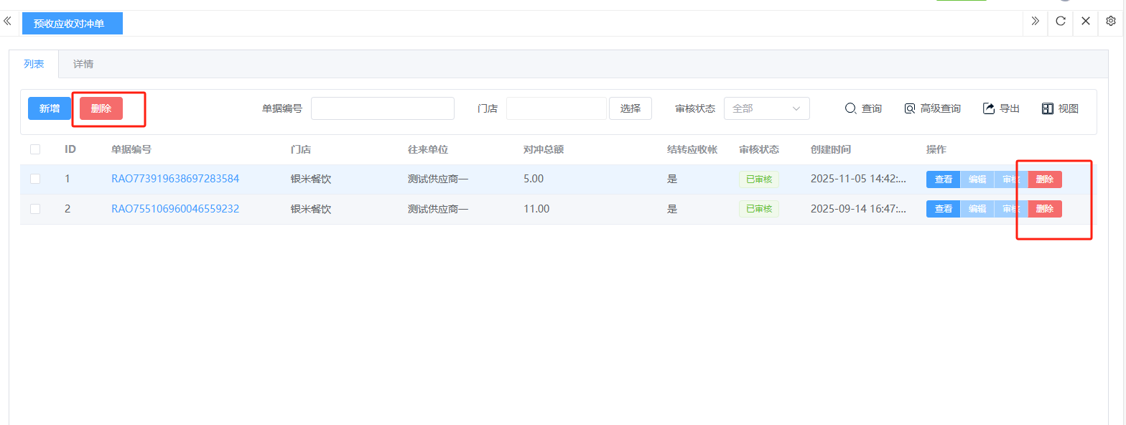The width and height of the screenshot is (1126, 425).
Task: Select the 预收应收对冲单 page tab
Action: pyautogui.click(x=72, y=24)
